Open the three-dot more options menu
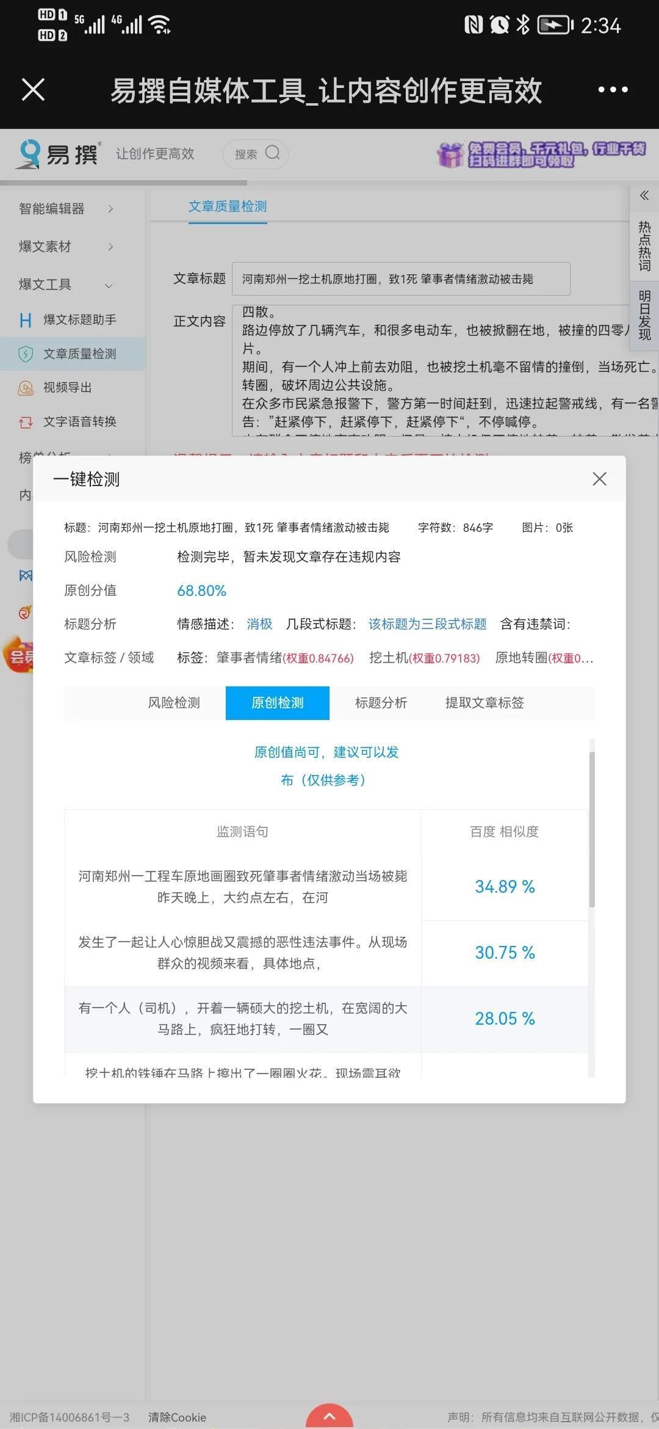This screenshot has height=1429, width=659. point(613,90)
